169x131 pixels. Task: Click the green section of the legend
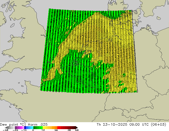(38, 128)
